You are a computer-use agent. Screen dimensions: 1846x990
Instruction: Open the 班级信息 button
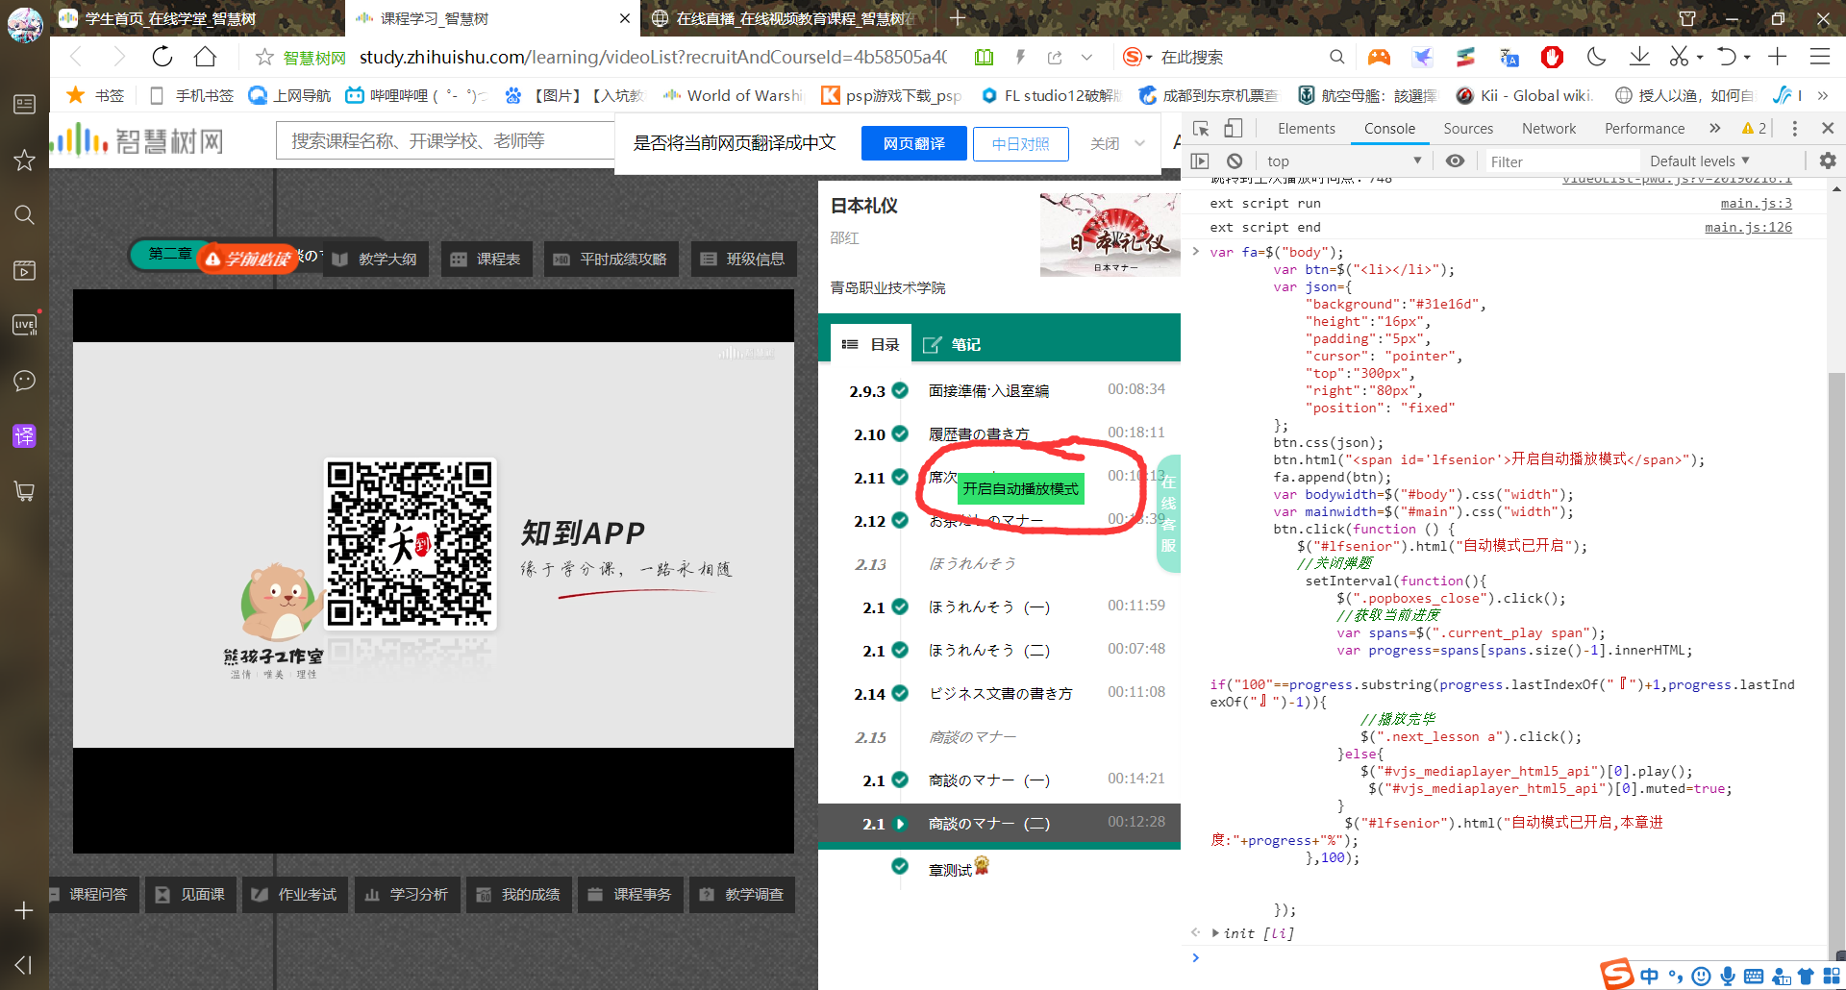point(743,259)
